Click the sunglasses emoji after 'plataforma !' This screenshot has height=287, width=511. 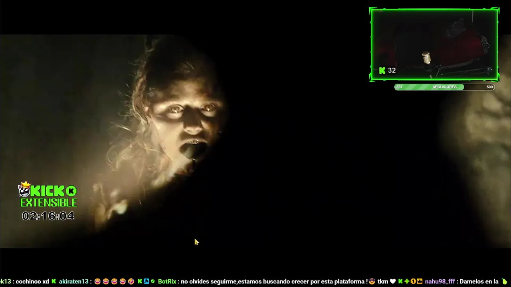pos(372,281)
